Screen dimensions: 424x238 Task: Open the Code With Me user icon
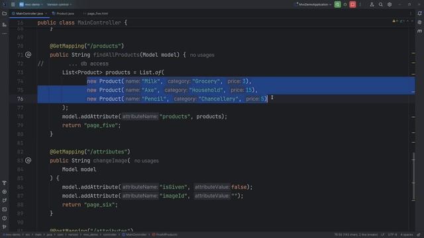click(x=372, y=5)
